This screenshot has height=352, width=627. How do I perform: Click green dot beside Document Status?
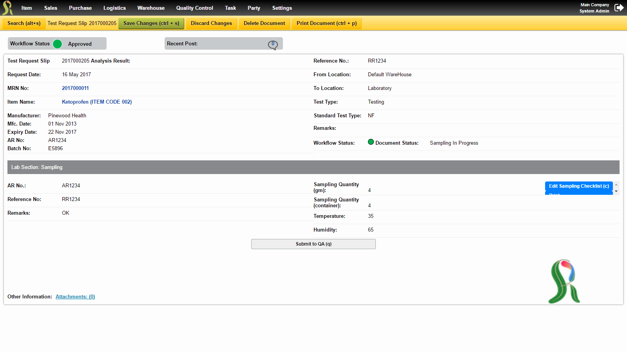(371, 142)
